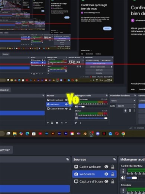The height and width of the screenshot is (194, 145).
Task: Open Premiere Pro on the largest taskbar
Action: pos(66,134)
